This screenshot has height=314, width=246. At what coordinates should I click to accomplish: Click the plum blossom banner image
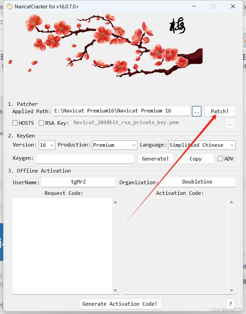106,46
